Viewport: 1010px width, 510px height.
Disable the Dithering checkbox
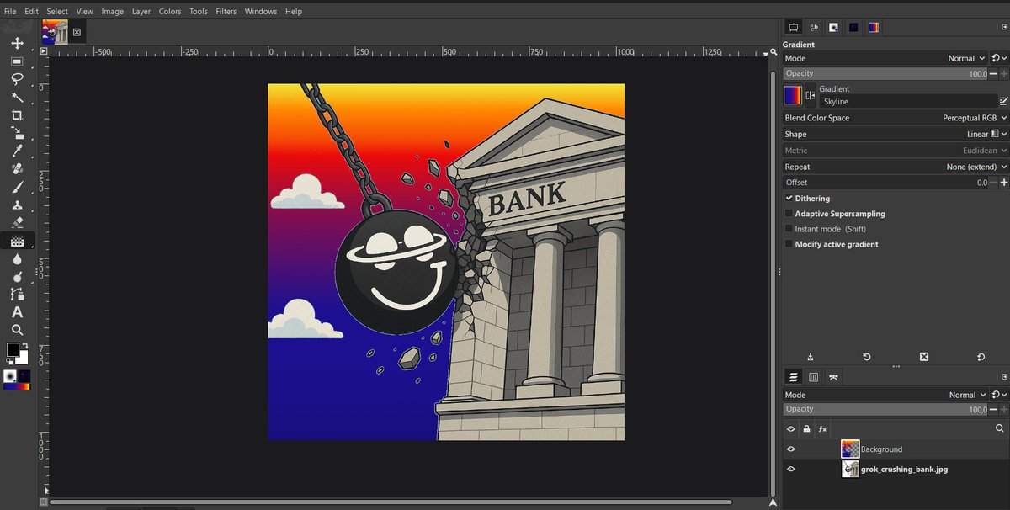click(x=789, y=199)
